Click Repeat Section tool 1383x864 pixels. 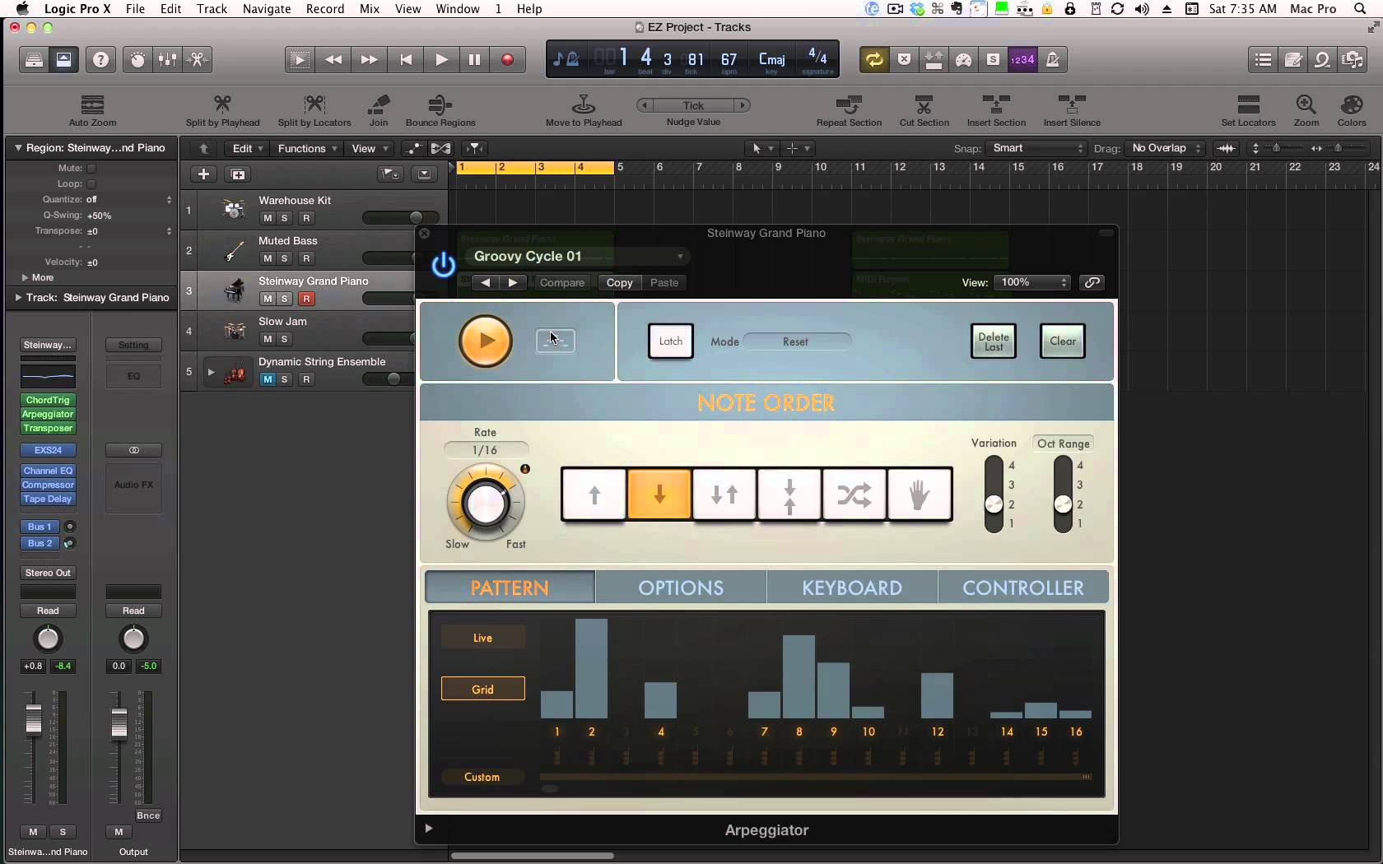[849, 110]
